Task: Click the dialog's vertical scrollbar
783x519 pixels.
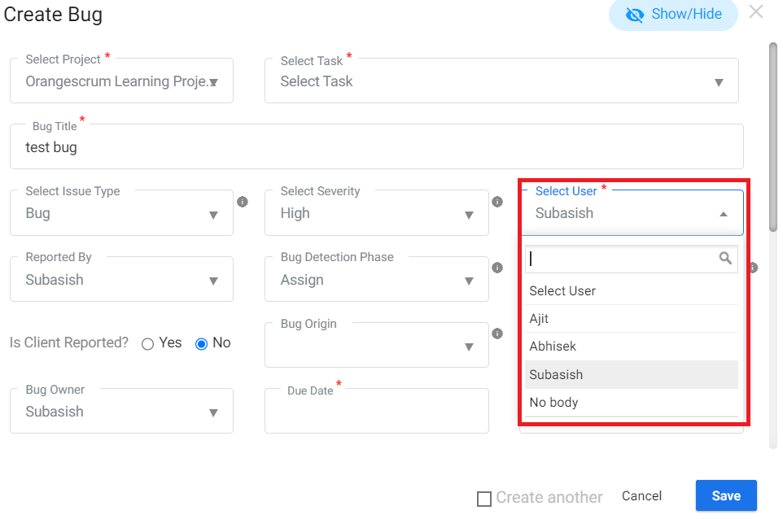Action: click(x=773, y=137)
